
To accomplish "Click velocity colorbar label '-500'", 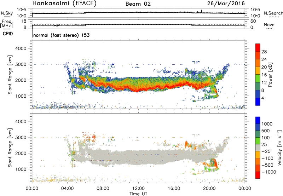I will [267, 165].
